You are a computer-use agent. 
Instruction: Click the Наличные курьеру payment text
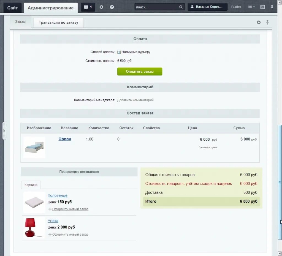136,52
